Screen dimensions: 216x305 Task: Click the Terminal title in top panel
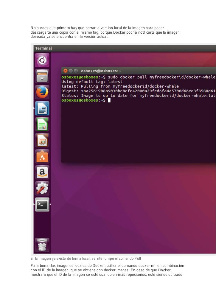pyautogui.click(x=43, y=48)
